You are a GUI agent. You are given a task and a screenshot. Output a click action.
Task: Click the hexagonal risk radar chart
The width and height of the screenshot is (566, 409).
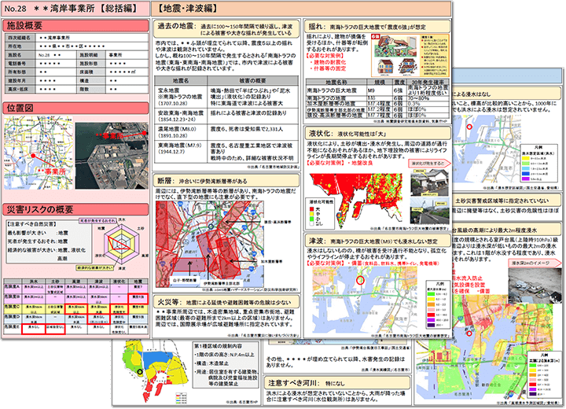(121, 245)
